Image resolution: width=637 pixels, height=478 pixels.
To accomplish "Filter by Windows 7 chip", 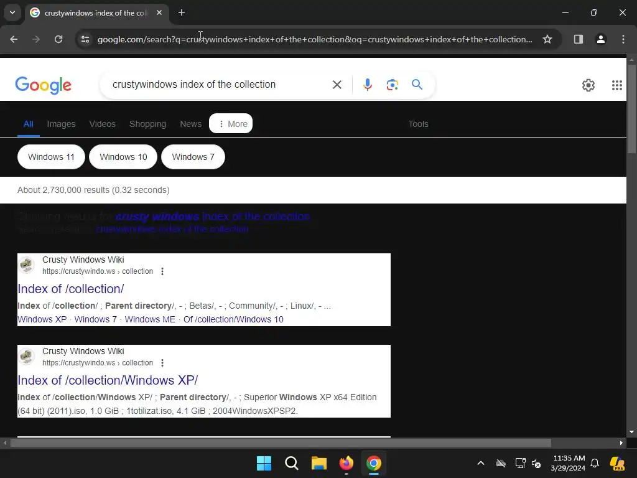I will (x=193, y=157).
